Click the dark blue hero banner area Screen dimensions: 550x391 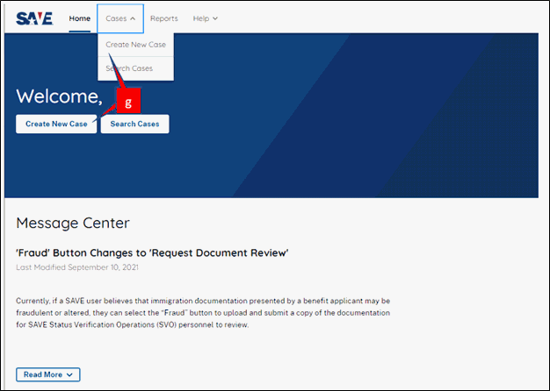[351, 116]
